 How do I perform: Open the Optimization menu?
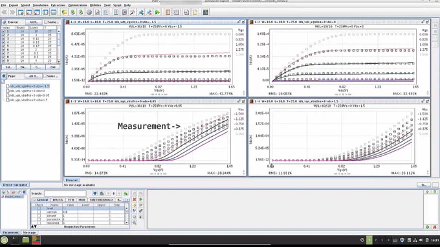[x=78, y=5]
